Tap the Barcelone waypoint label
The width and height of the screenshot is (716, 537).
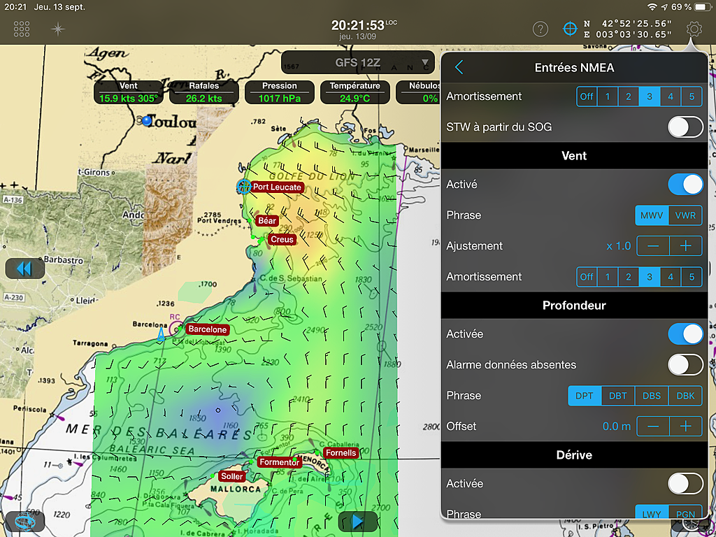[207, 329]
